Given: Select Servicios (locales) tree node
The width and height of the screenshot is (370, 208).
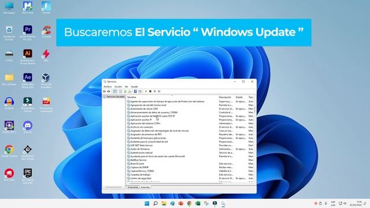Looking at the screenshot, I should tap(114, 96).
